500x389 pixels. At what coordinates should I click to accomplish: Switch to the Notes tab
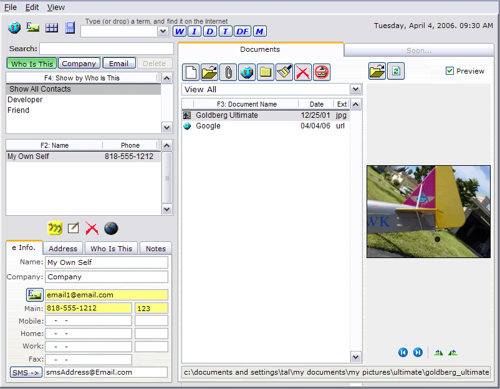[x=156, y=249]
